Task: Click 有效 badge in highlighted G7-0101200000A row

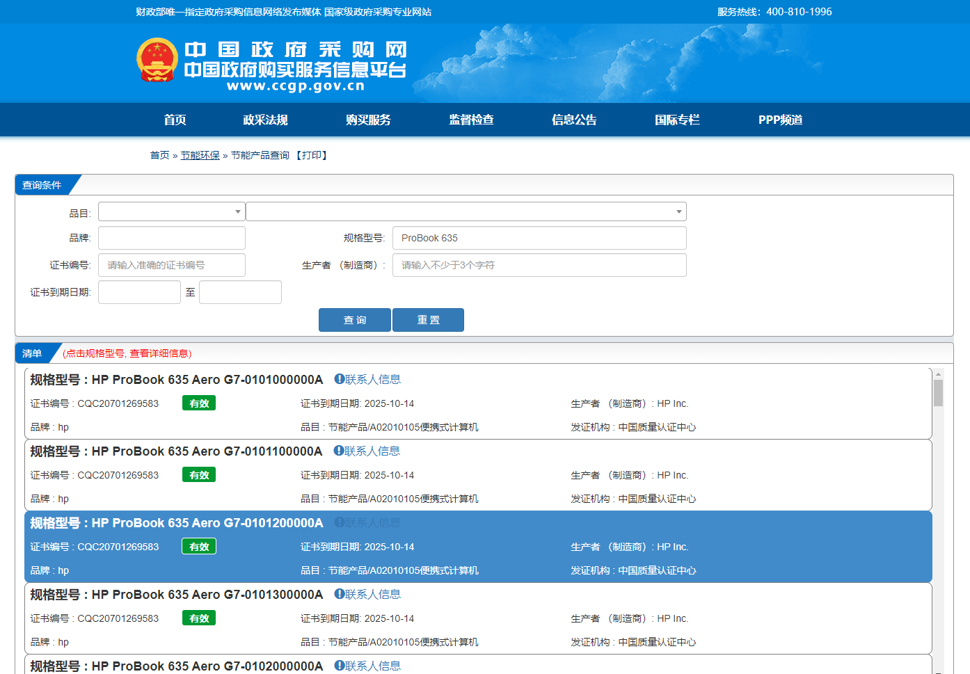Action: pos(199,547)
